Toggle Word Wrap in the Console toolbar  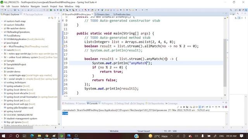[x=197, y=107]
